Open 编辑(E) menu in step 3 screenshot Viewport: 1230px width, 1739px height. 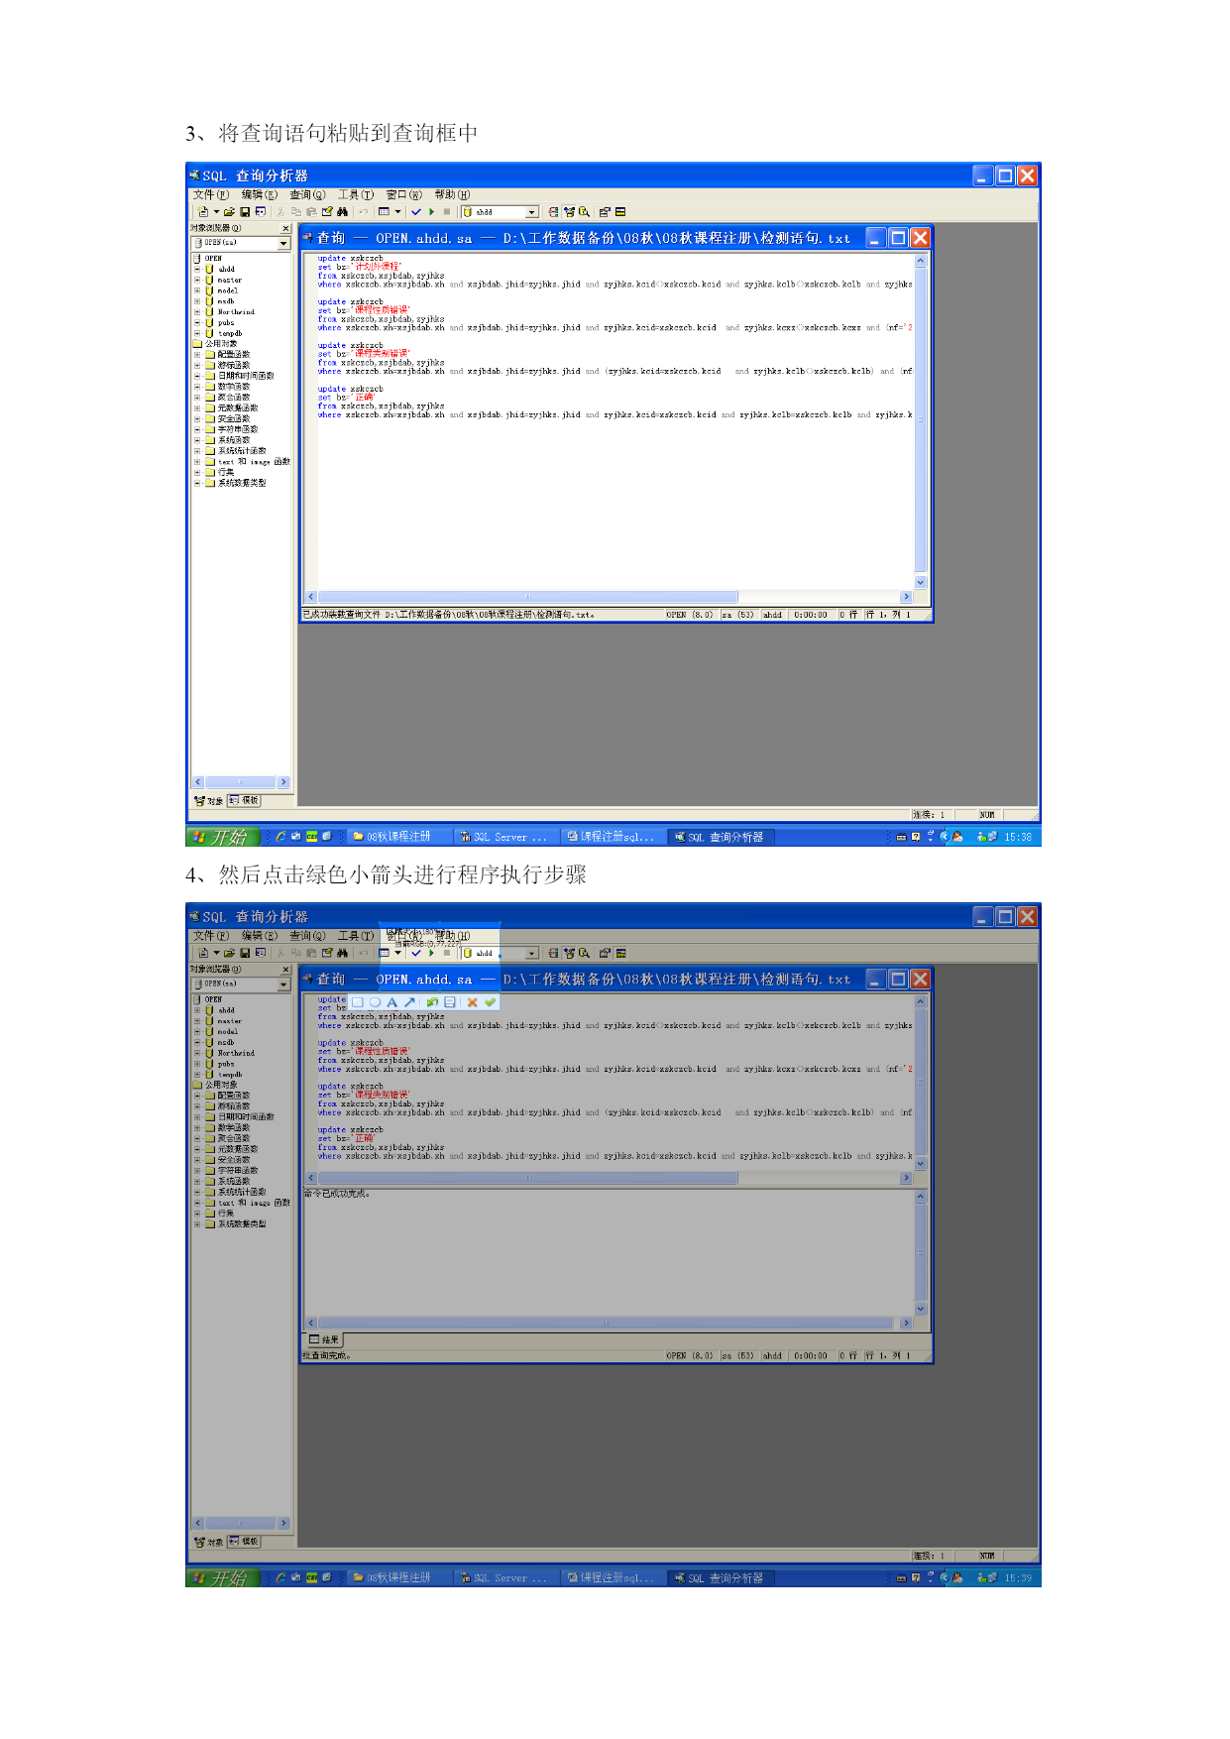pos(260,195)
